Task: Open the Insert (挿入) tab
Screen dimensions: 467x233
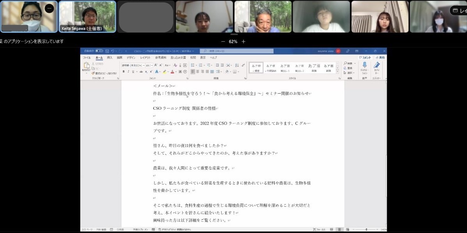Action: click(x=110, y=57)
